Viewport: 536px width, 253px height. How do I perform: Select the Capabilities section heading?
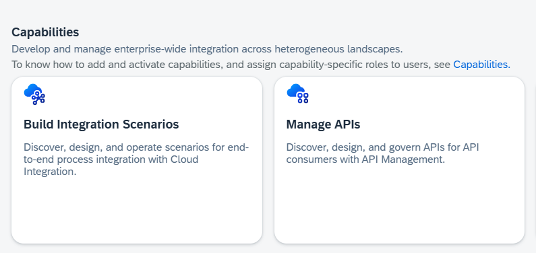pyautogui.click(x=45, y=32)
